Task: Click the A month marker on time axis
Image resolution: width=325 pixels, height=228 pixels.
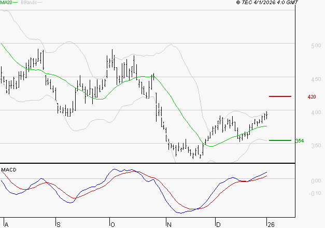Action: click(6, 225)
